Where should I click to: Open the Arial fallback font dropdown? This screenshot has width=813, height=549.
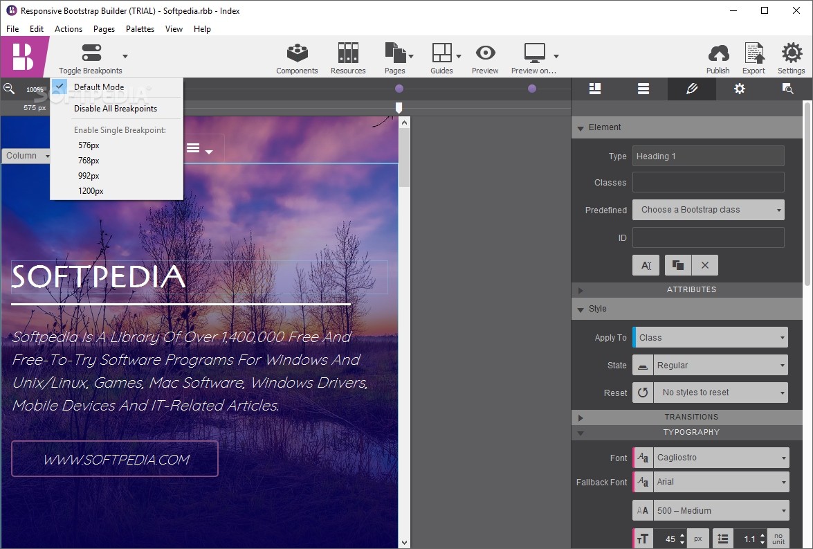click(721, 482)
